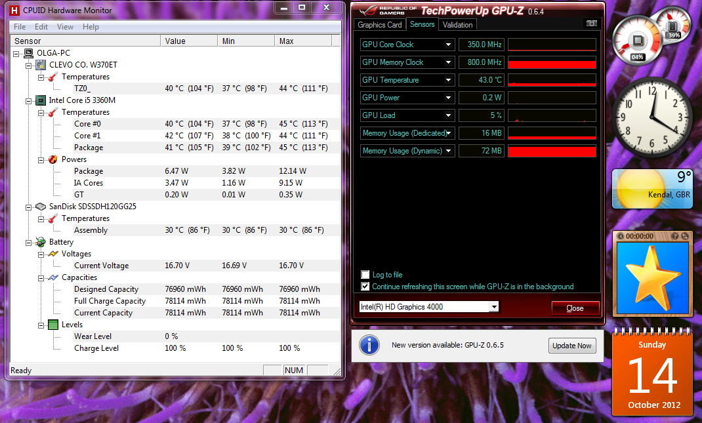The height and width of the screenshot is (423, 702).
Task: Click the GPU Temperature history graph
Action: [552, 80]
